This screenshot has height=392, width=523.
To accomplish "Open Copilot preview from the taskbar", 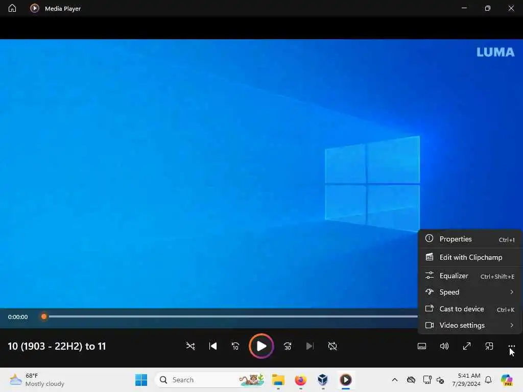I will [507, 380].
